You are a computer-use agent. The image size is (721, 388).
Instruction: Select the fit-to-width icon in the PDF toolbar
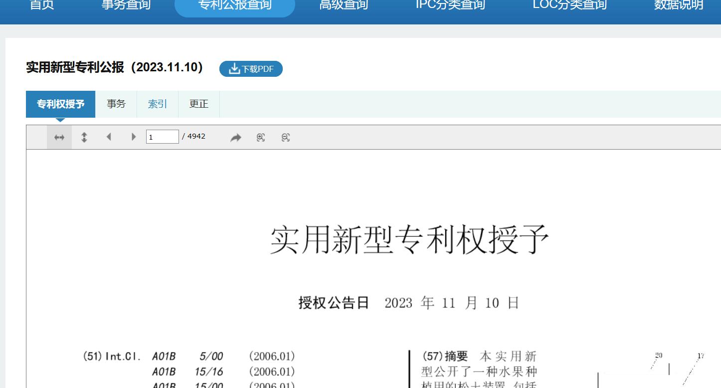[x=59, y=137]
